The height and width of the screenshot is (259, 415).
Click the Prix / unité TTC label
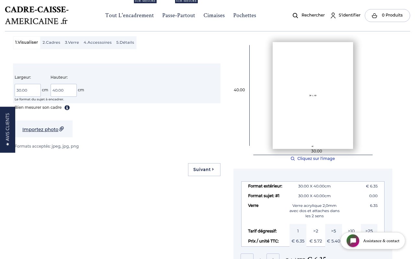pos(263,241)
